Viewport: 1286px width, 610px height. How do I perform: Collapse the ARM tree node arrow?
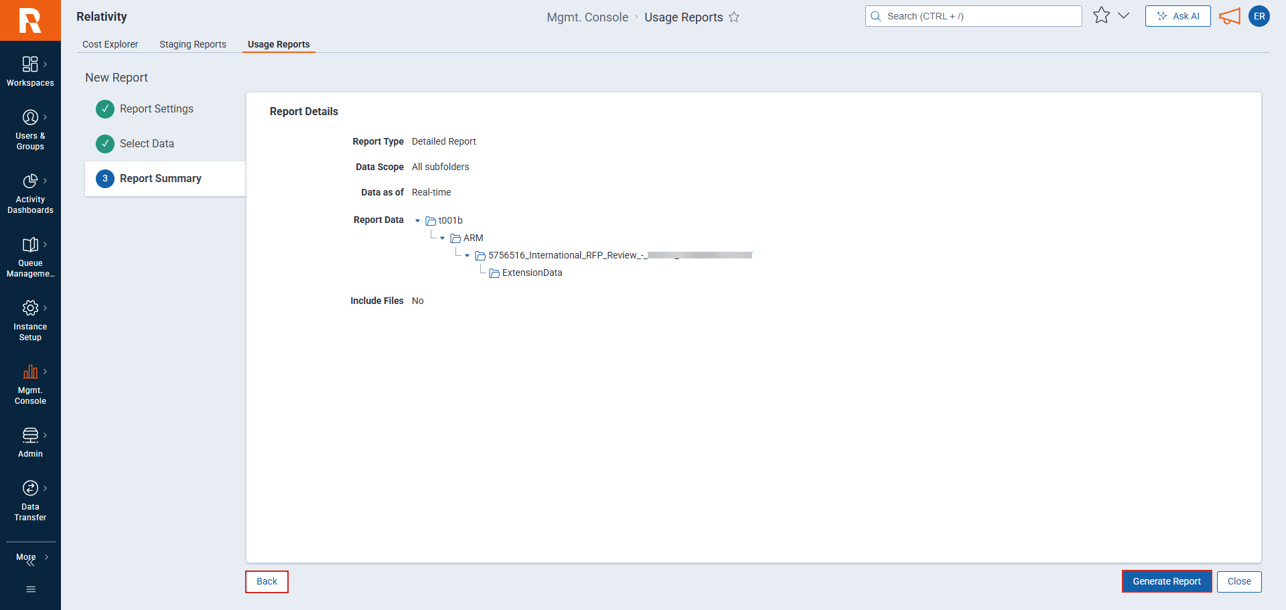(x=442, y=238)
